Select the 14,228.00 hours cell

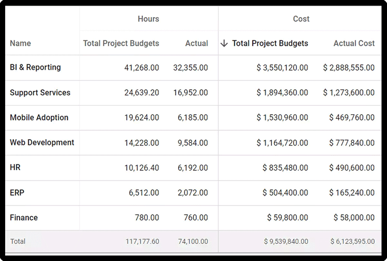coord(141,143)
